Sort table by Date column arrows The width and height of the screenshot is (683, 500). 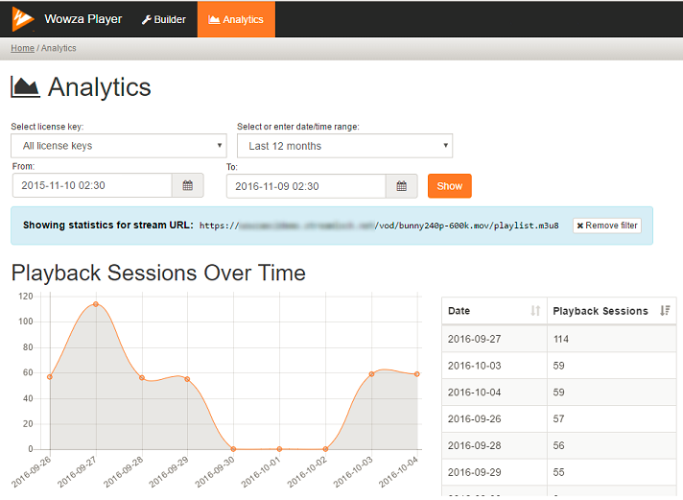535,311
